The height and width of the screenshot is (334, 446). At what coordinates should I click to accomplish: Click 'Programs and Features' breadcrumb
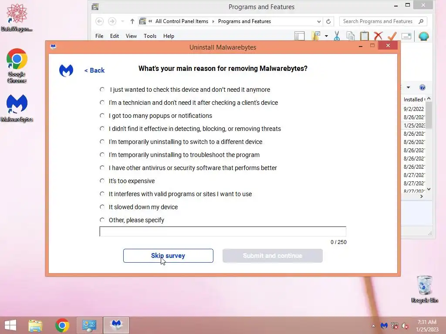click(x=244, y=21)
